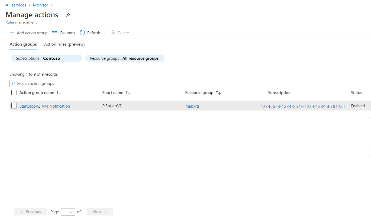Click the search magnifier in action groups search
Image resolution: width=371 pixels, height=219 pixels.
14,83
